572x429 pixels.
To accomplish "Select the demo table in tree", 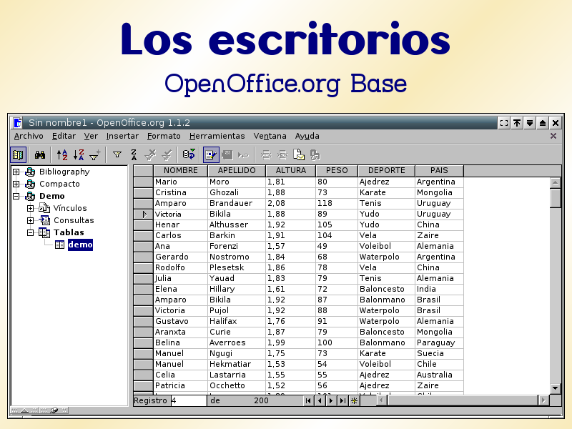I will (x=80, y=245).
